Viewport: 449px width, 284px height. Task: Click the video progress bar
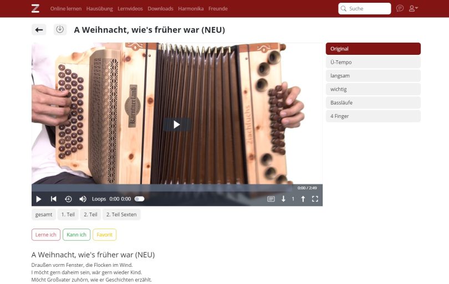[x=162, y=188]
